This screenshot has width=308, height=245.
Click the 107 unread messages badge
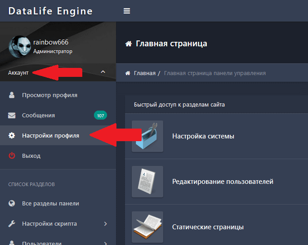pos(100,116)
